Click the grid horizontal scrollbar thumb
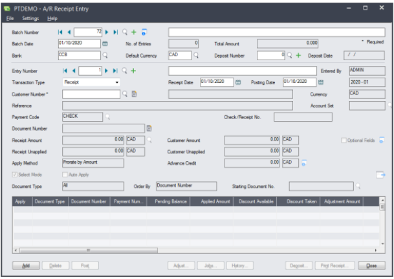The image size is (394, 279). coord(89,251)
